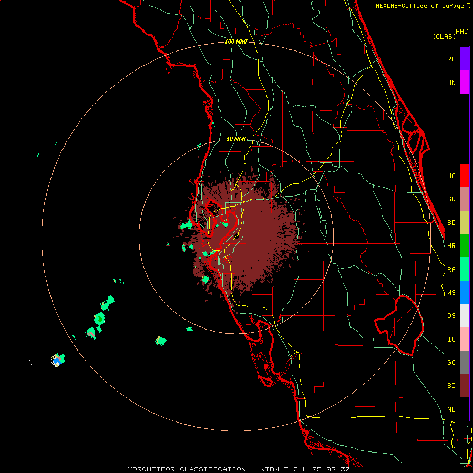Image resolution: width=473 pixels, height=473 pixels.
Task: Click the HA legend label
Action: [451, 176]
